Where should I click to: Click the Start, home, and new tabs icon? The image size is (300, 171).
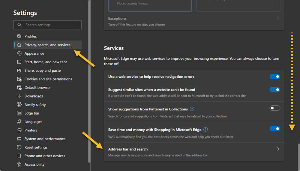click(19, 62)
